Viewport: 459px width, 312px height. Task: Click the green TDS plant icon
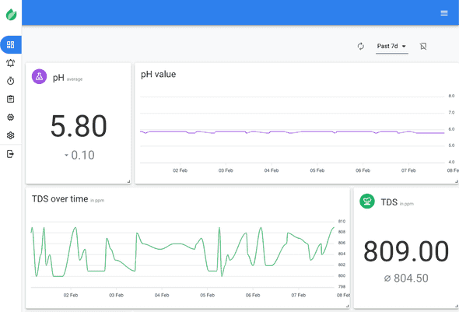[x=367, y=201]
